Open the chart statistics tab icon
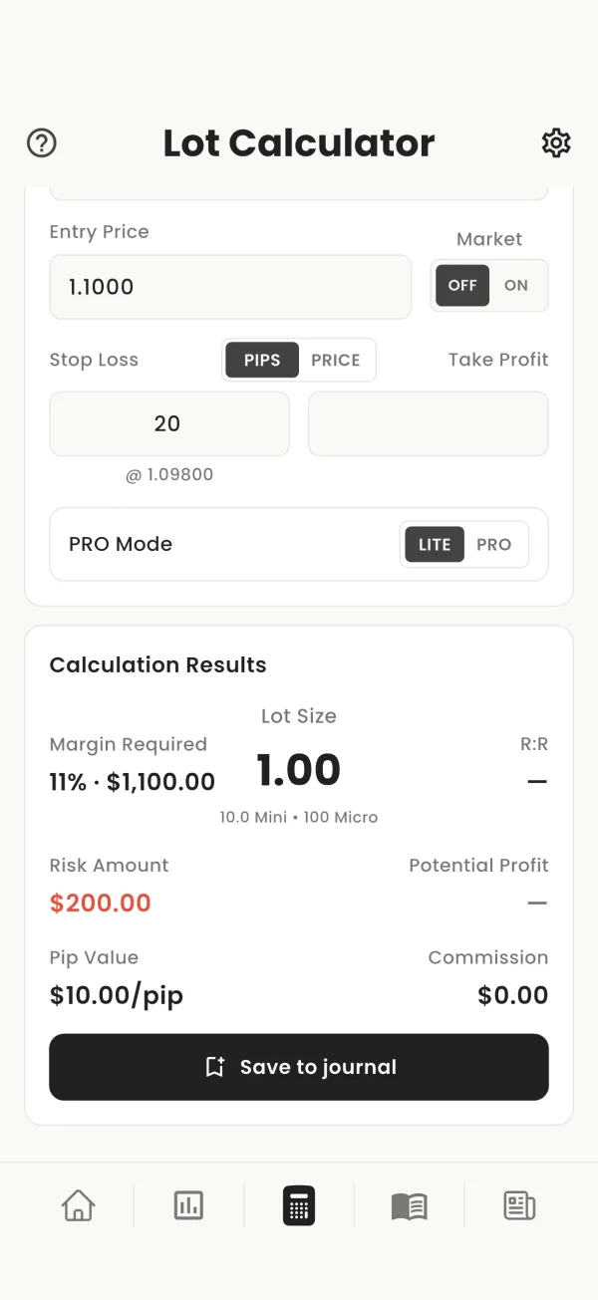This screenshot has height=1300, width=598. 188,1205
